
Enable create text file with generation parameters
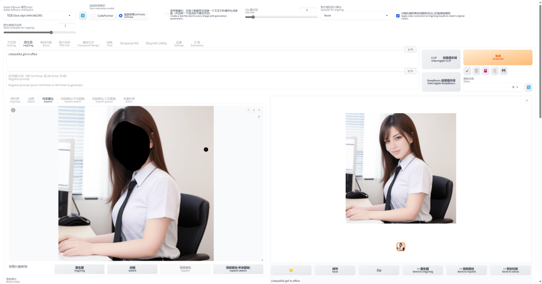coord(167,15)
